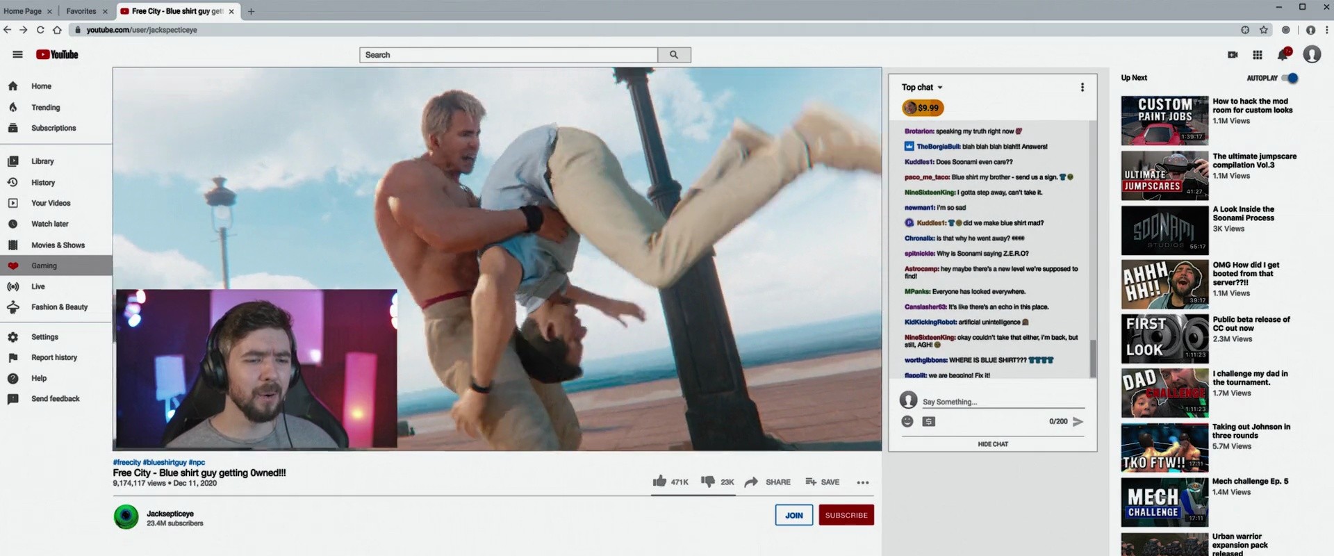
Task: Open Trending in the sidebar
Action: [45, 108]
